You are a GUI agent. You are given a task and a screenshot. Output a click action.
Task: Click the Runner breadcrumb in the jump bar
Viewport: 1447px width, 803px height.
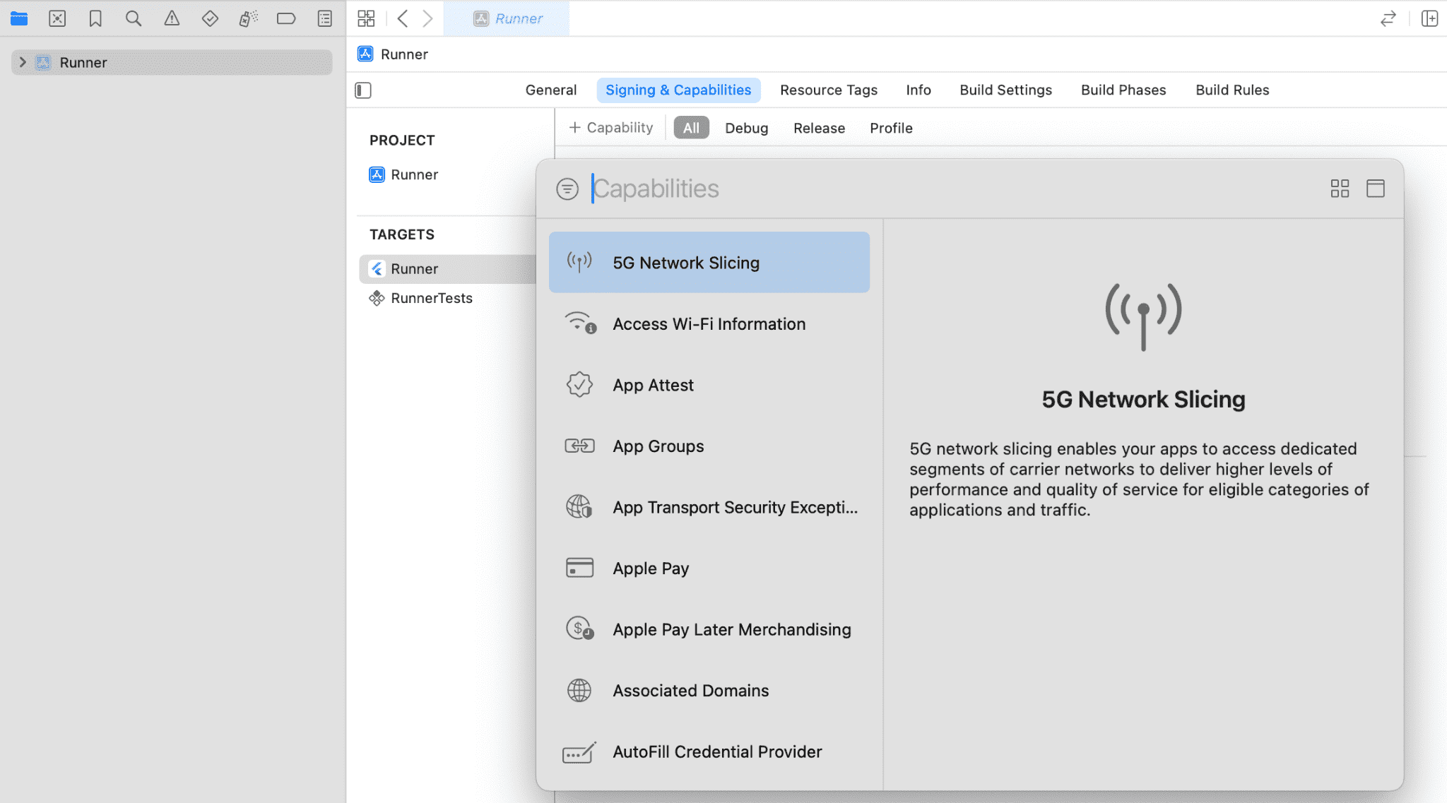[393, 54]
